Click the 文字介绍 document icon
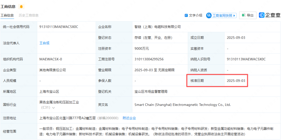Viewport: 281px width, 140px height. click(186, 15)
